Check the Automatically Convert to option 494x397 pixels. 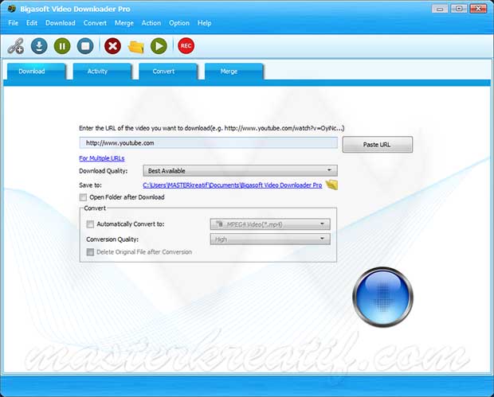[90, 224]
